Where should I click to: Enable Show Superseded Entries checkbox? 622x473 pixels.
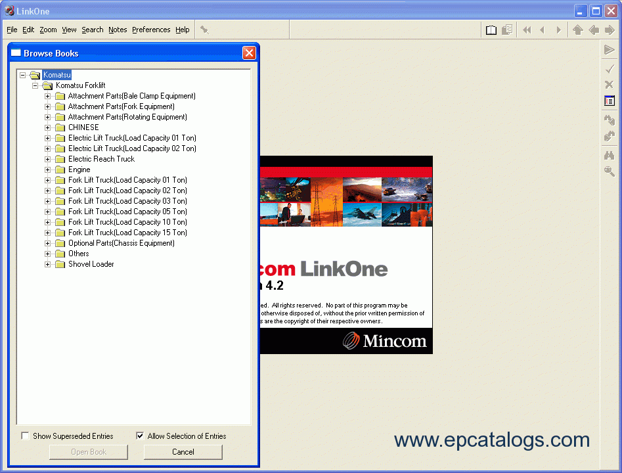click(25, 436)
